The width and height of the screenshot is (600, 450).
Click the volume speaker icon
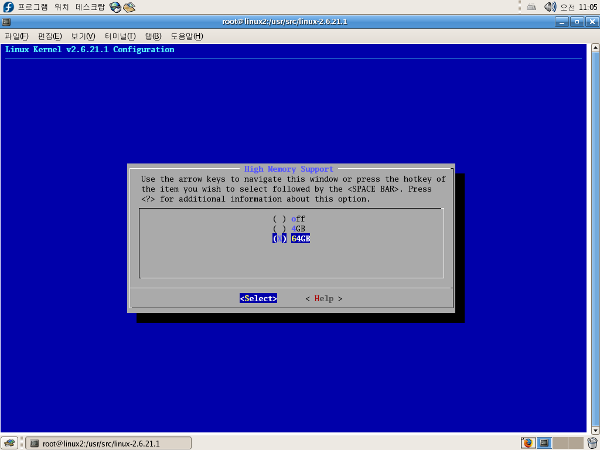pos(550,7)
